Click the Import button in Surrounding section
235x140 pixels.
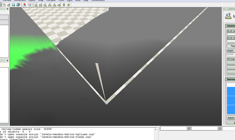click(231, 118)
